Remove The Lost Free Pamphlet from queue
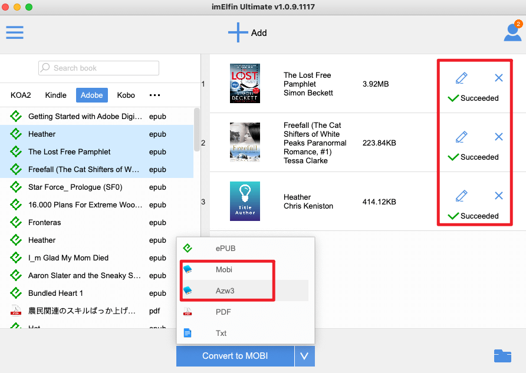This screenshot has width=526, height=373. pyautogui.click(x=499, y=78)
